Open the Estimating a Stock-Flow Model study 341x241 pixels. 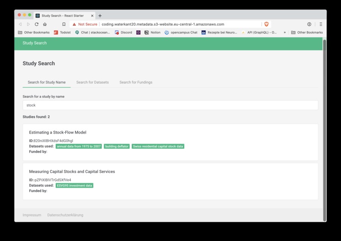pos(58,132)
